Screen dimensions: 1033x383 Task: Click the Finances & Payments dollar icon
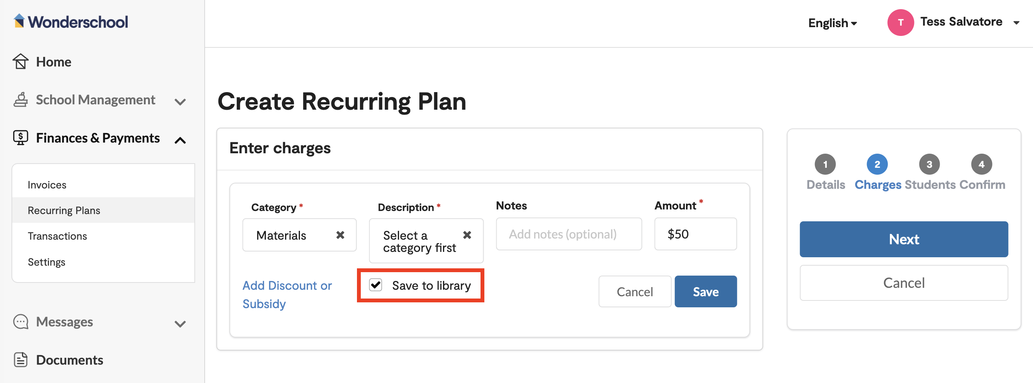point(21,138)
